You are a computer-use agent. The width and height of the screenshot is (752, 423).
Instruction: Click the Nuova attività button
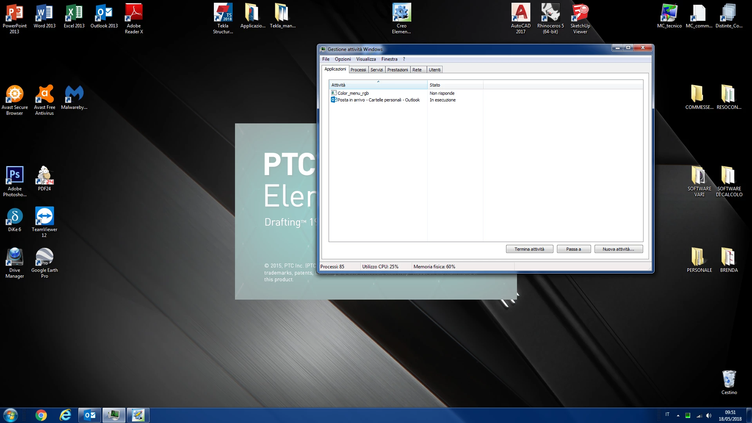click(x=618, y=249)
